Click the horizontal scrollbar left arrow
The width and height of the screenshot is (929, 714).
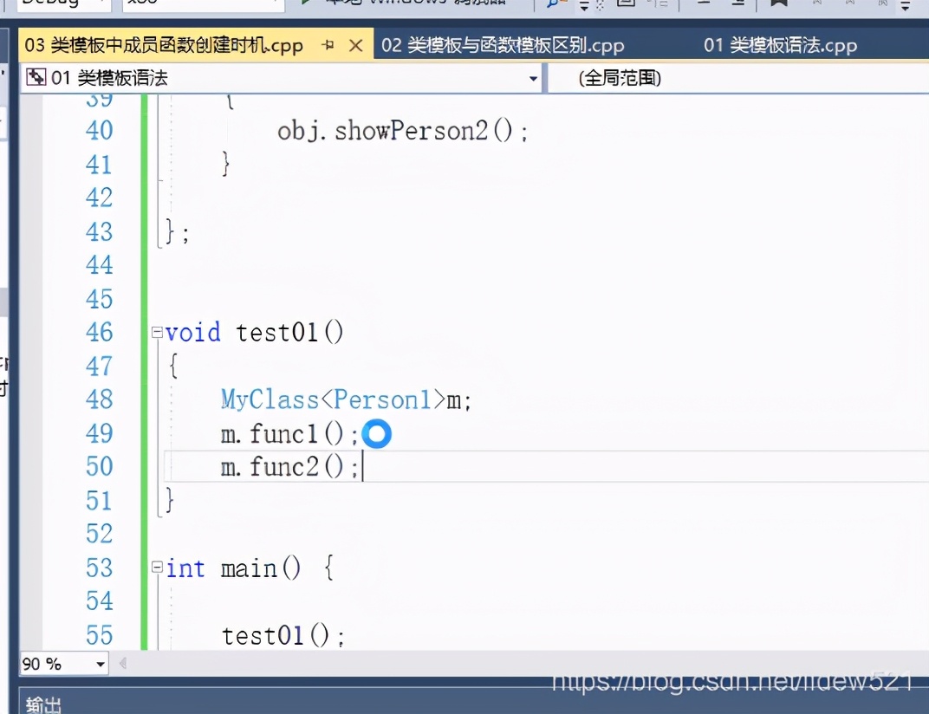121,664
